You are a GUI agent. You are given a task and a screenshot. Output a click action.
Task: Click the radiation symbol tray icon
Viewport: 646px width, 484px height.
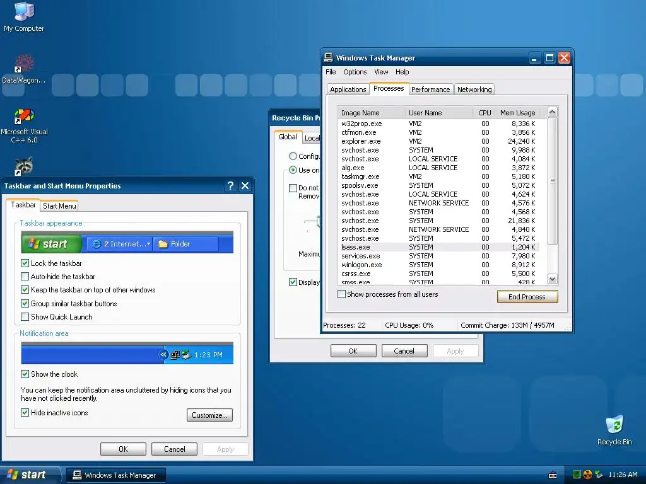point(587,475)
